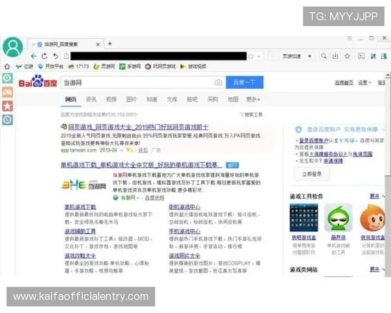Viewport: 391px width, 313px height.
Task: Open the 玩网页游戏 bookmark
Action: point(160,67)
